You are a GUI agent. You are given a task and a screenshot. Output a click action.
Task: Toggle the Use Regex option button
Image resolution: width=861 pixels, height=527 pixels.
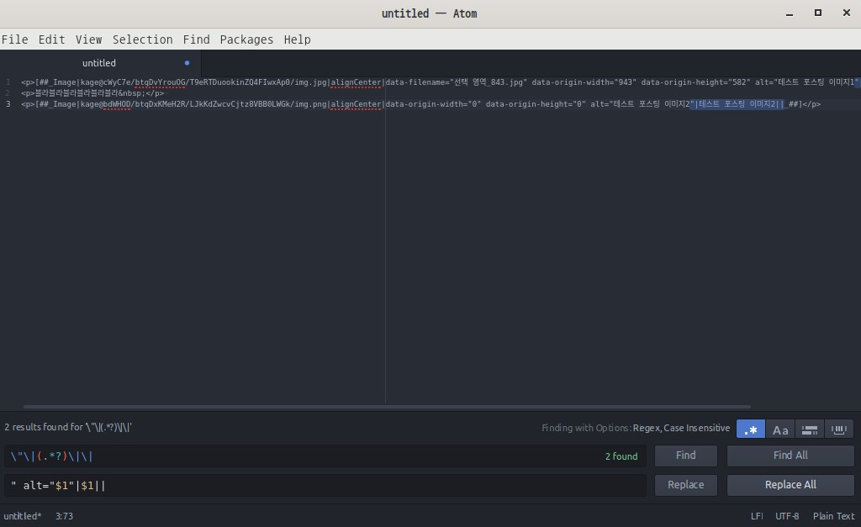coord(750,430)
